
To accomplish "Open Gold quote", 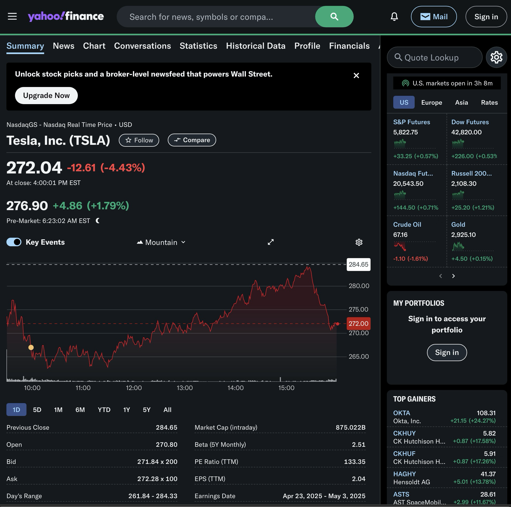I will click(458, 225).
